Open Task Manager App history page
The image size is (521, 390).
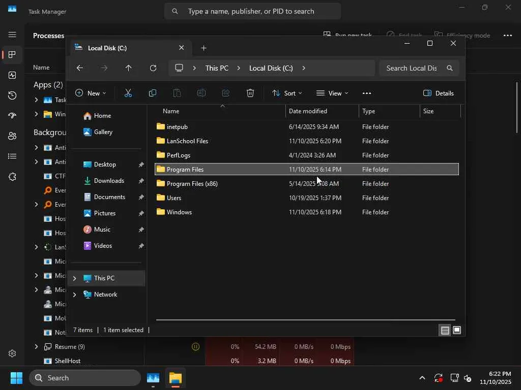click(12, 95)
